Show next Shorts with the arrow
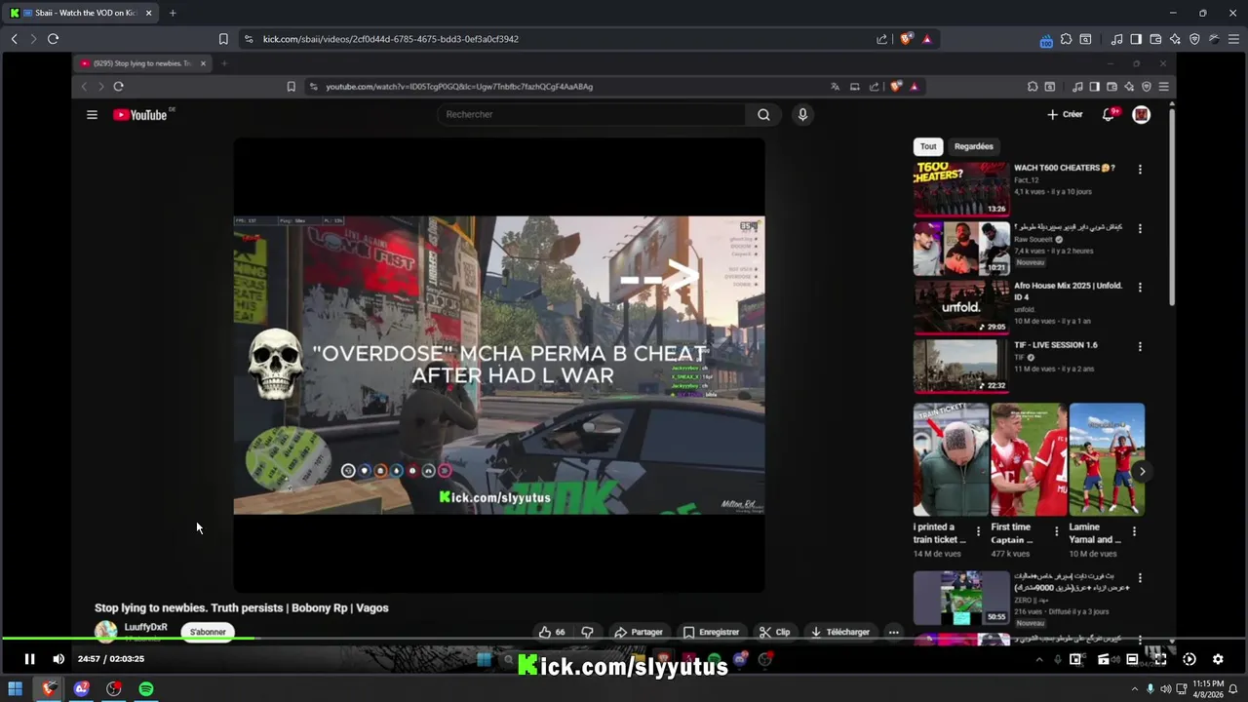This screenshot has height=702, width=1248. click(1142, 472)
